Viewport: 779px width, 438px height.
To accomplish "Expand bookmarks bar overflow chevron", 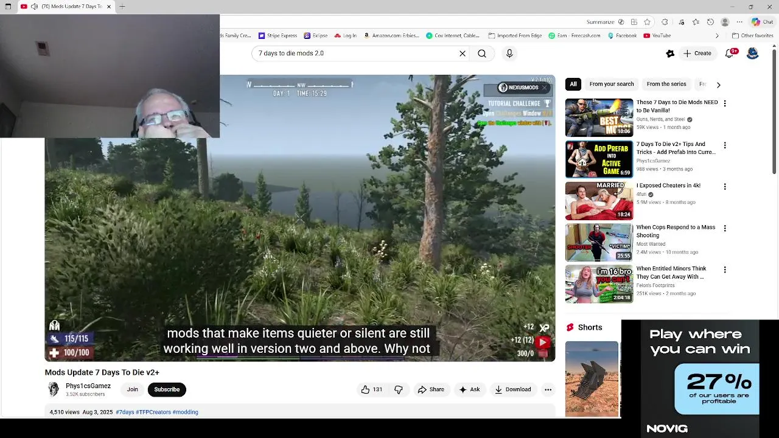I will [717, 36].
